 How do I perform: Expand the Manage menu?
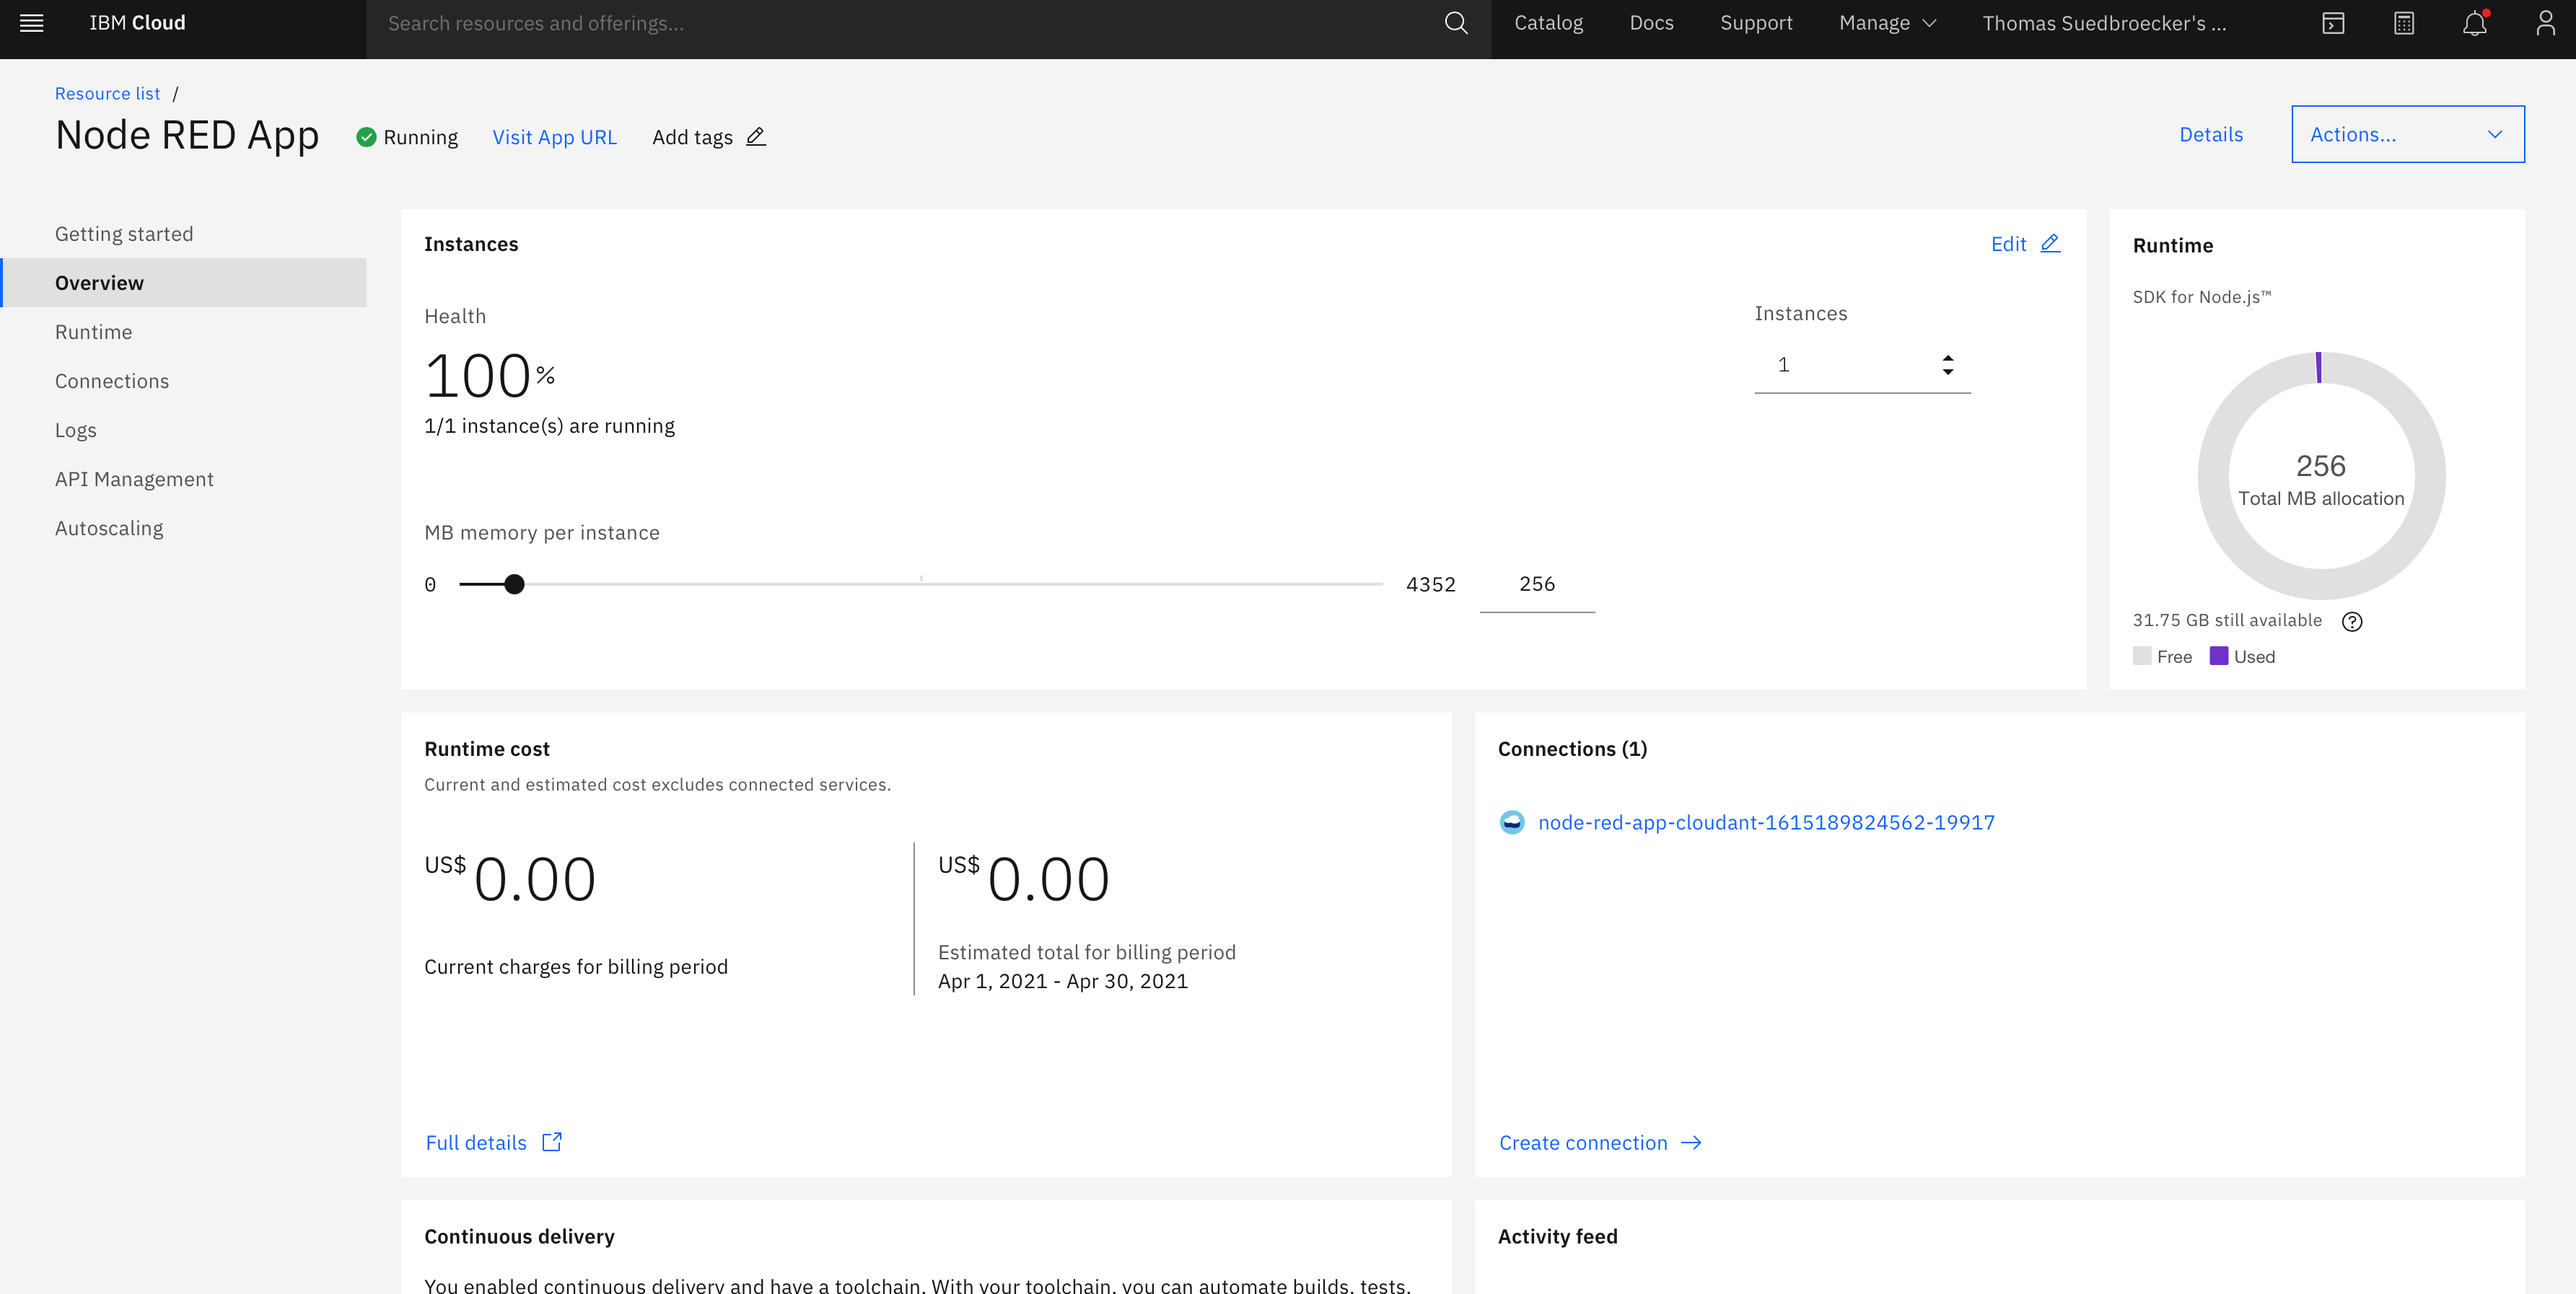click(x=1887, y=23)
